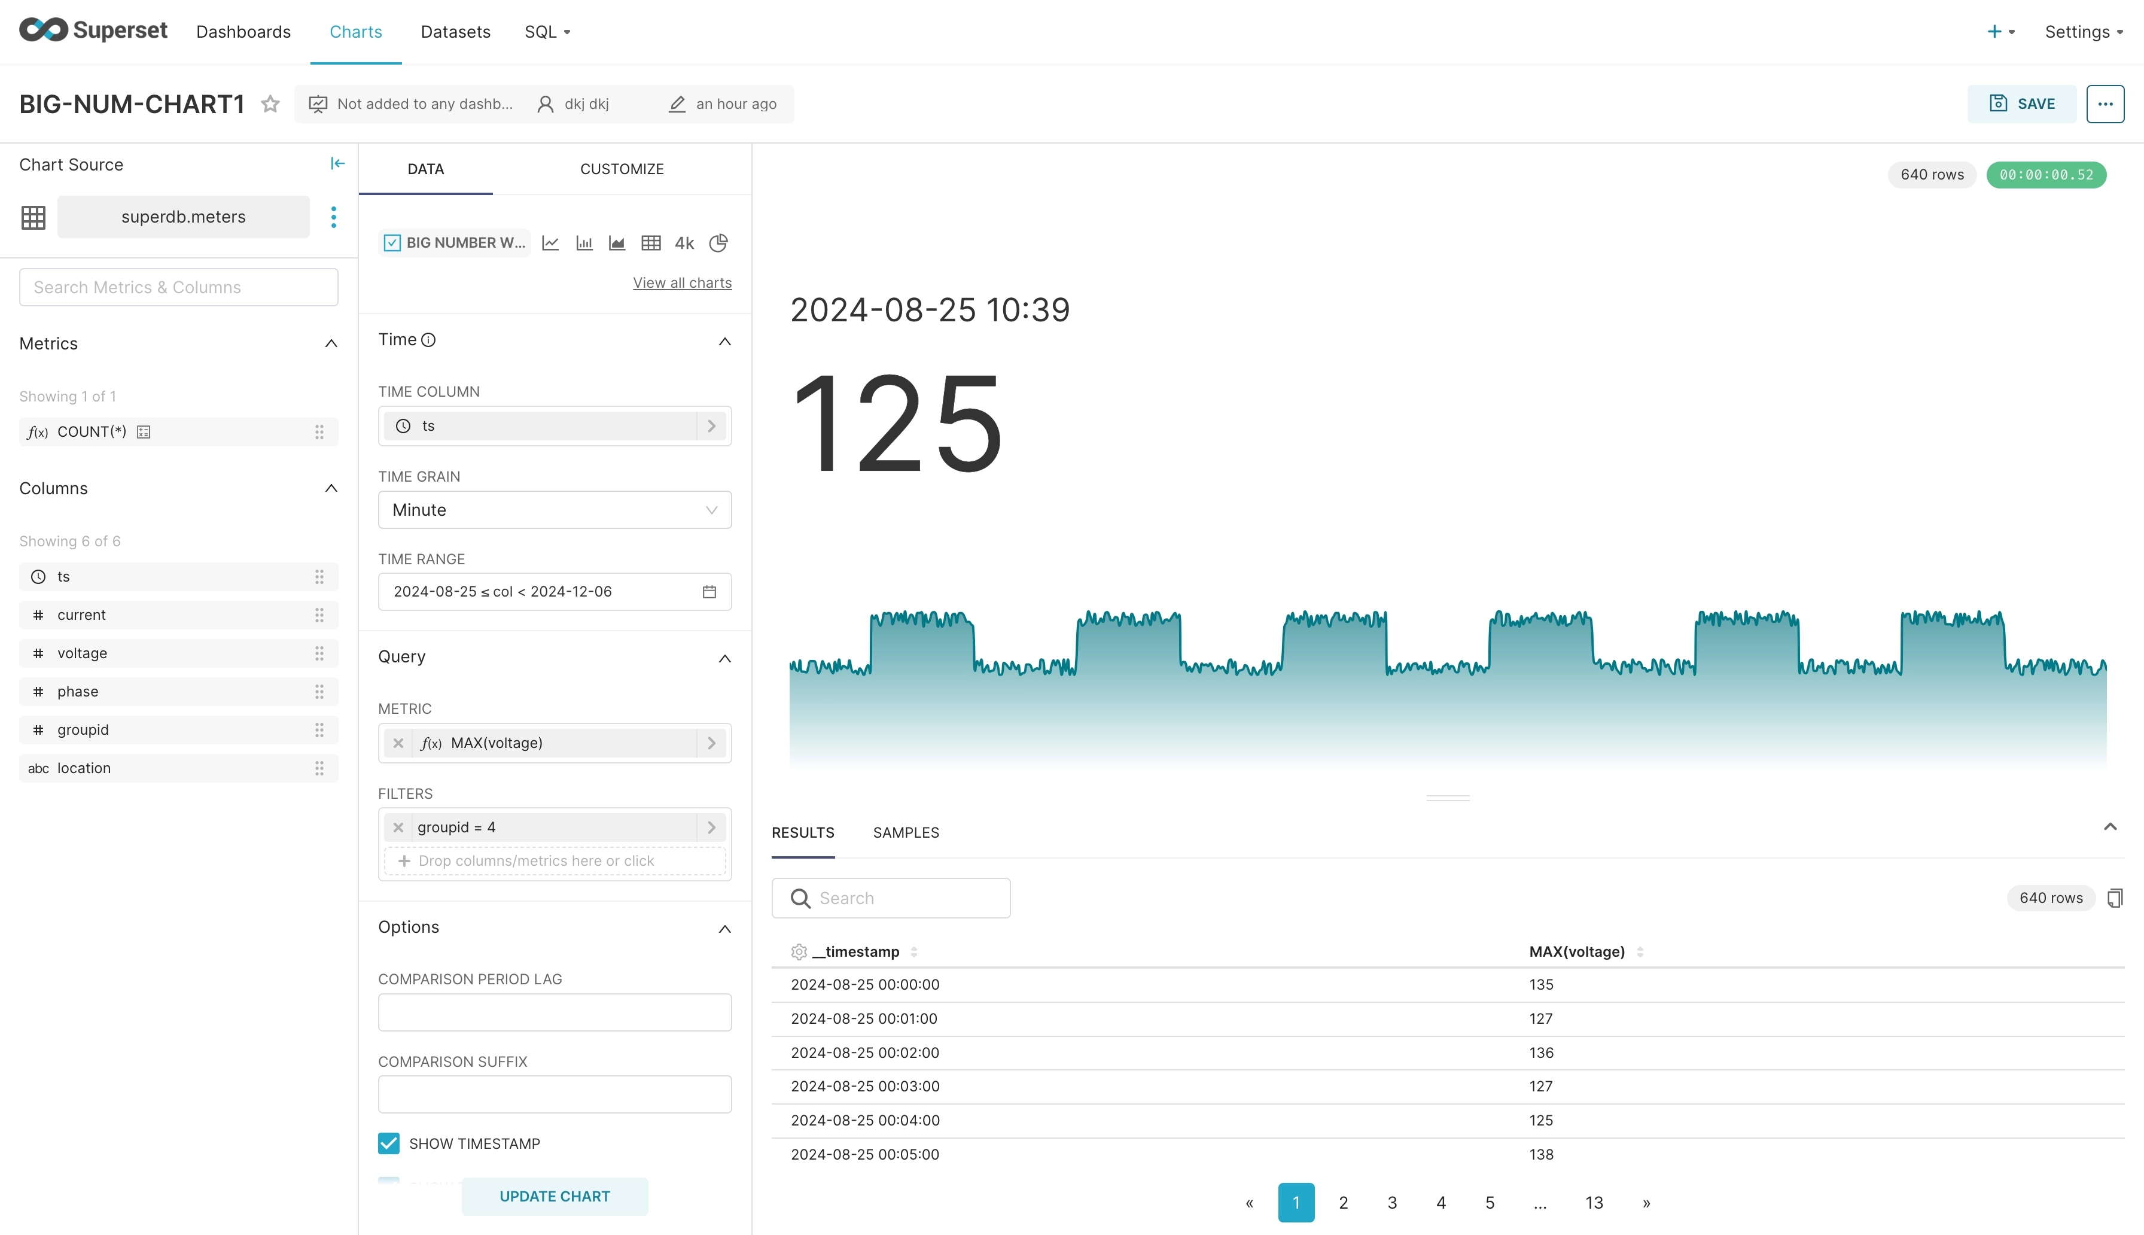Click the Search Metrics & Columns field

pos(178,288)
